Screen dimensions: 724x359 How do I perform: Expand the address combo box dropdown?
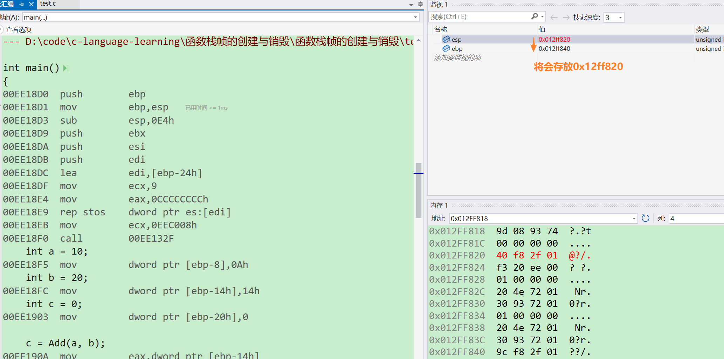tap(415, 17)
